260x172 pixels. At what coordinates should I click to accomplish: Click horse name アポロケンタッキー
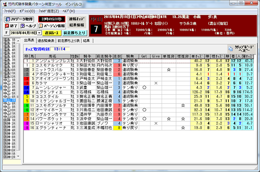52,74
